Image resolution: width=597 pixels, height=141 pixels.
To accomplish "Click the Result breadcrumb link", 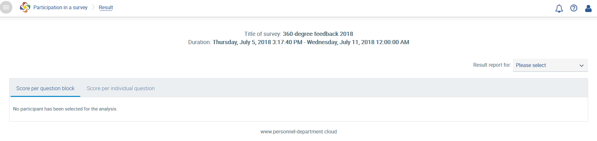I will [106, 7].
